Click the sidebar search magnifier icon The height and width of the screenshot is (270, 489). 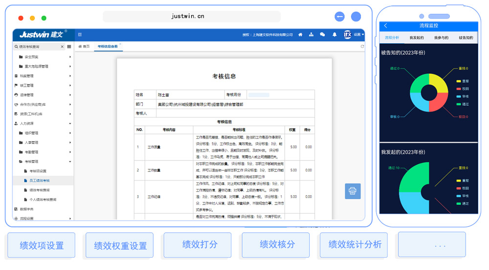coord(16,46)
